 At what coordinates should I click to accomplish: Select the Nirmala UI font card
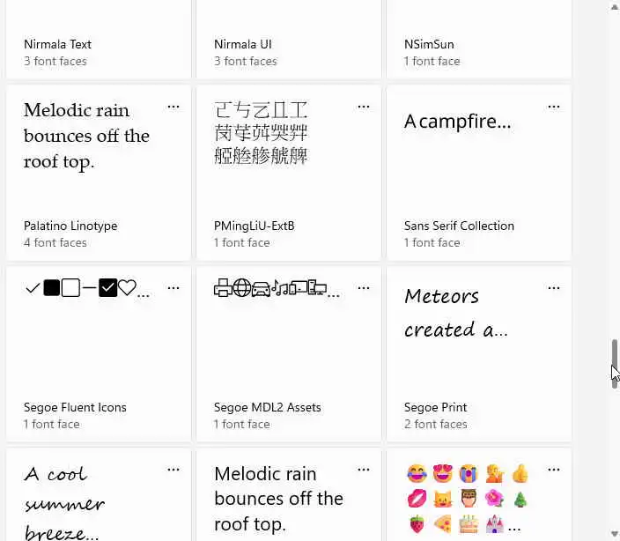[x=289, y=39]
